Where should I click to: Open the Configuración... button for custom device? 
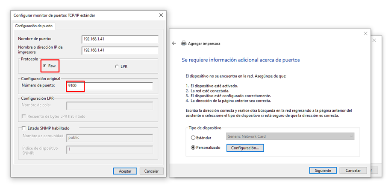[x=245, y=148]
